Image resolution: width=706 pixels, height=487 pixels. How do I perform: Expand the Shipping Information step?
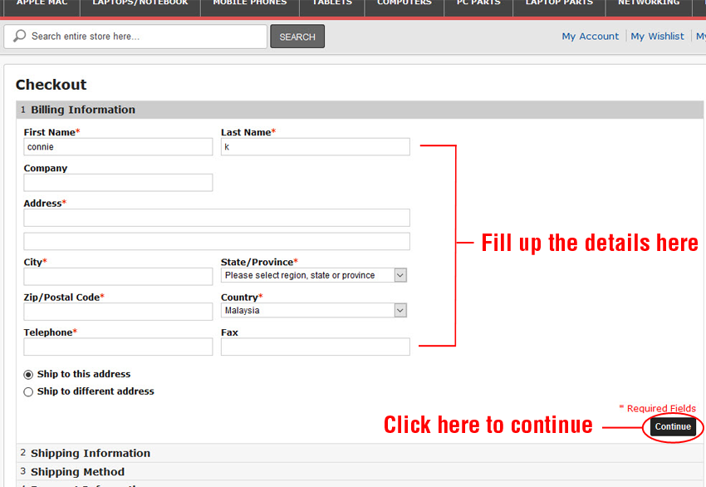[x=360, y=453]
